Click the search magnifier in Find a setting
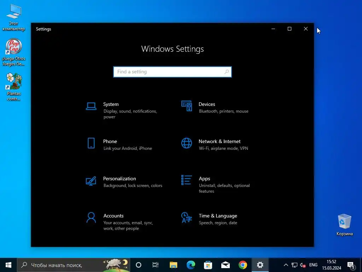The width and height of the screenshot is (362, 272). [227, 72]
